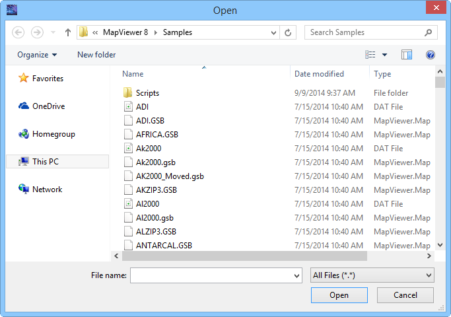Select the AK2000_Moved.gsb file icon

click(x=128, y=176)
